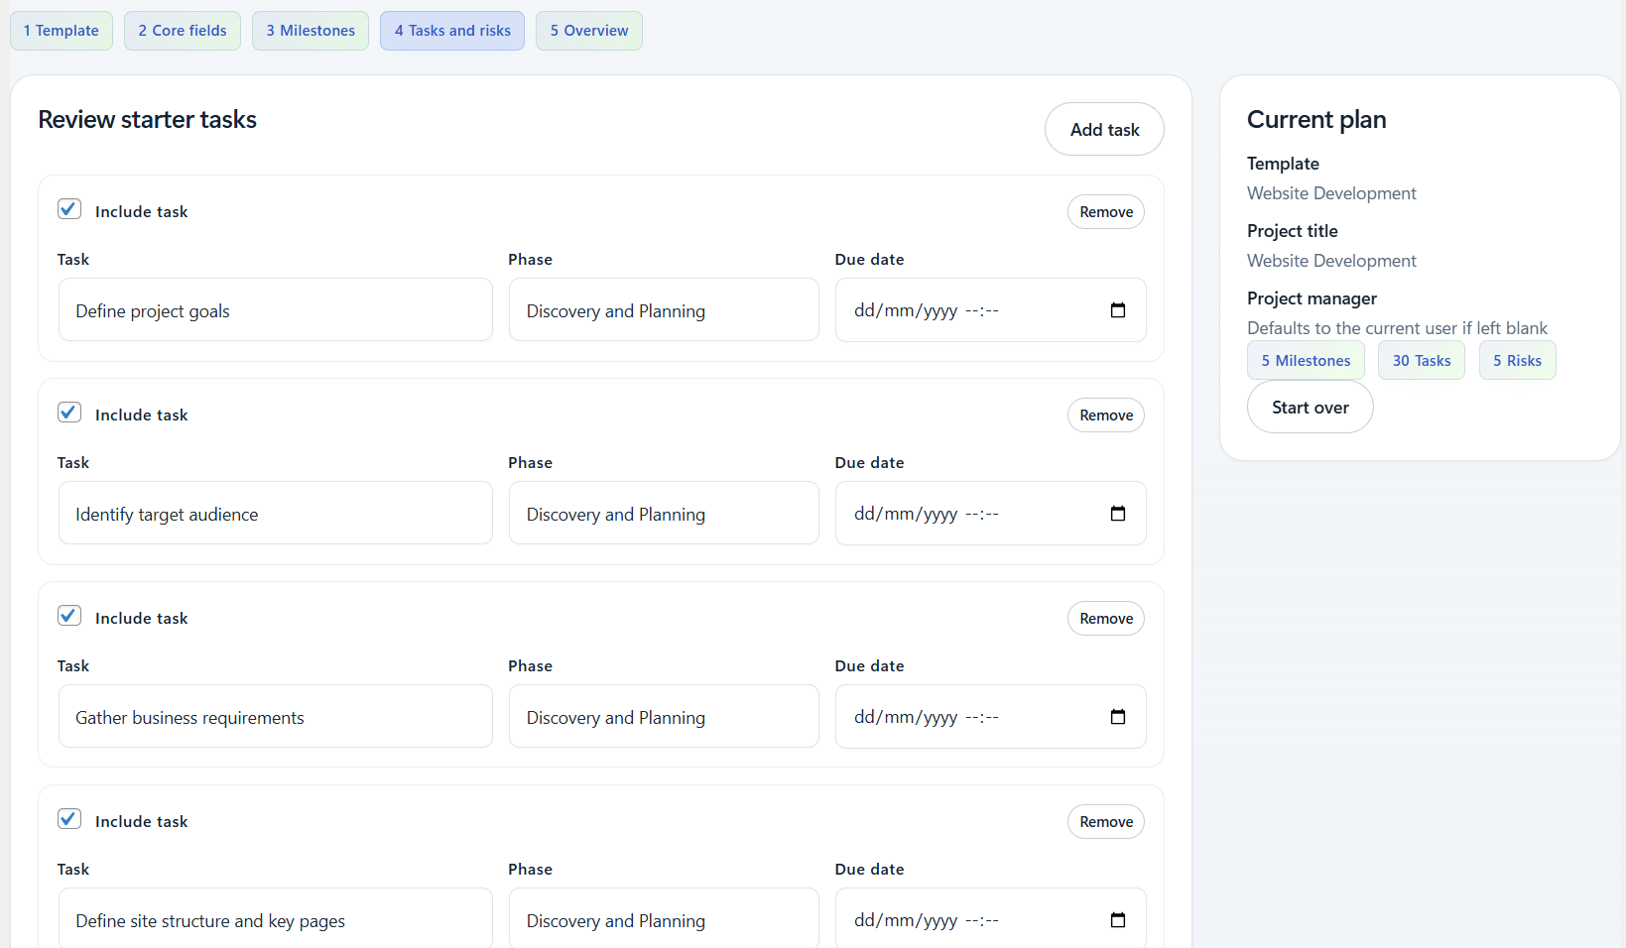Edit Phase field for Identify target audience
The height and width of the screenshot is (948, 1626).
click(x=664, y=514)
